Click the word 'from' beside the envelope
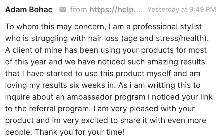The height and width of the screenshot is (140, 220). click(x=78, y=9)
